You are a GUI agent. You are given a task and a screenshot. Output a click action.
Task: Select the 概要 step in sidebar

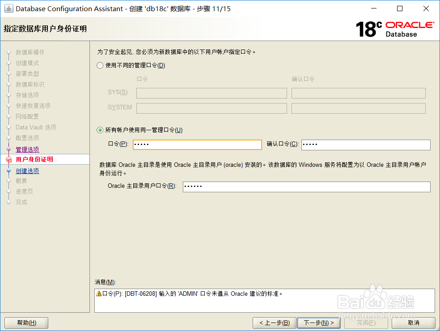pos(21,181)
